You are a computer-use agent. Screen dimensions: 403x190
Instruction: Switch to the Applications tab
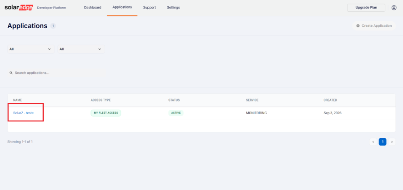point(122,7)
